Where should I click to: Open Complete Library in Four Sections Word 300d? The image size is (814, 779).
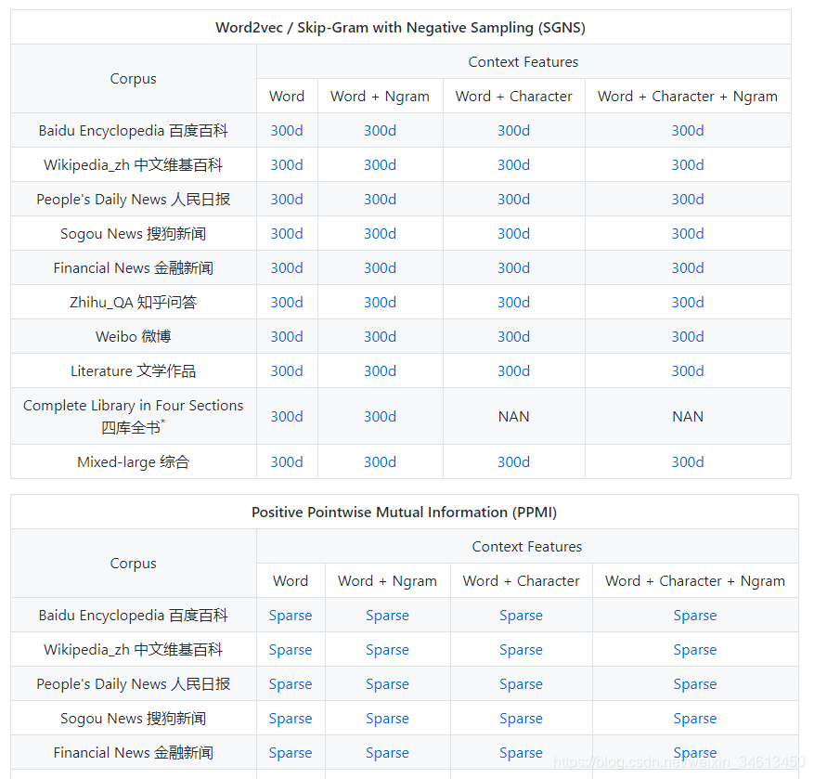coord(287,417)
